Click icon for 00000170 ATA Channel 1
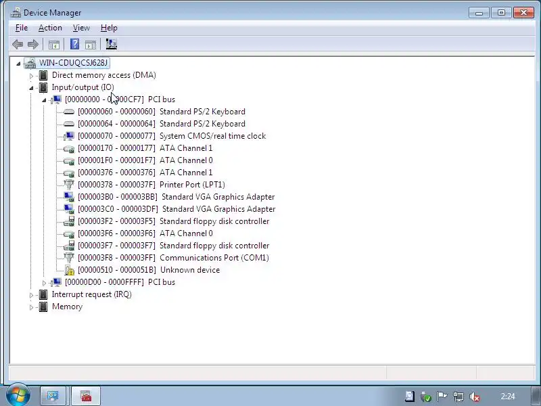 69,148
